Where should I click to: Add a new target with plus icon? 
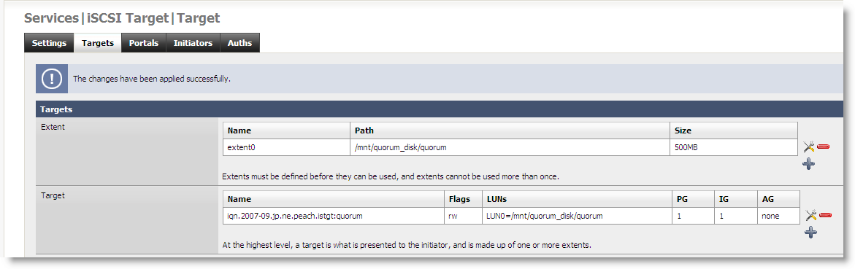(811, 233)
